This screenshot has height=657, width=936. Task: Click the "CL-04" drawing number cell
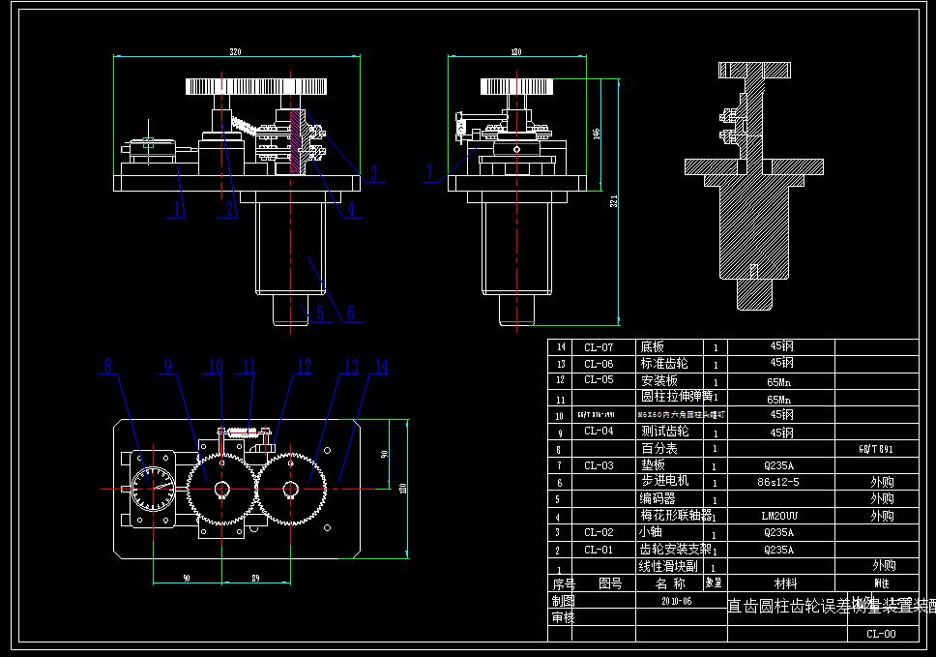pyautogui.click(x=599, y=431)
